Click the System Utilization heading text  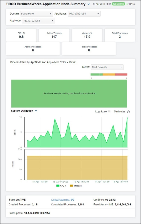pos(22,111)
